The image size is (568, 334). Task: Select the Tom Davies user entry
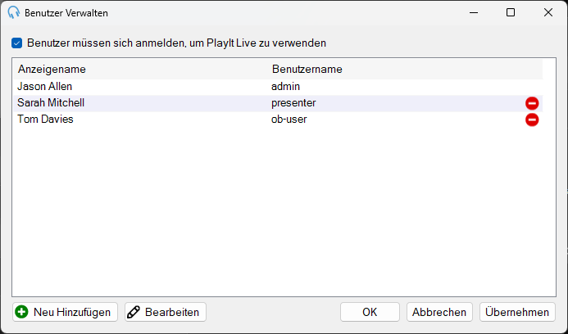[x=278, y=120]
